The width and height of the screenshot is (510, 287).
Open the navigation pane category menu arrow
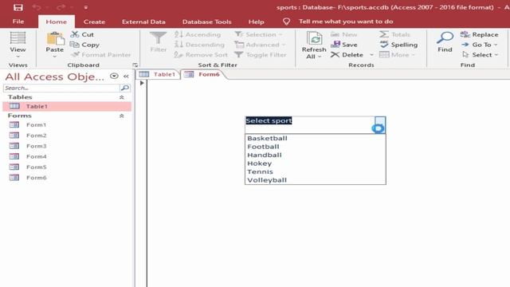pos(114,77)
